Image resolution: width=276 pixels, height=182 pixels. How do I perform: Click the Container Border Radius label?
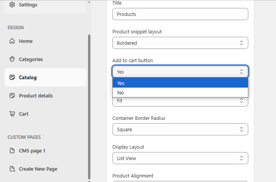[139, 118]
